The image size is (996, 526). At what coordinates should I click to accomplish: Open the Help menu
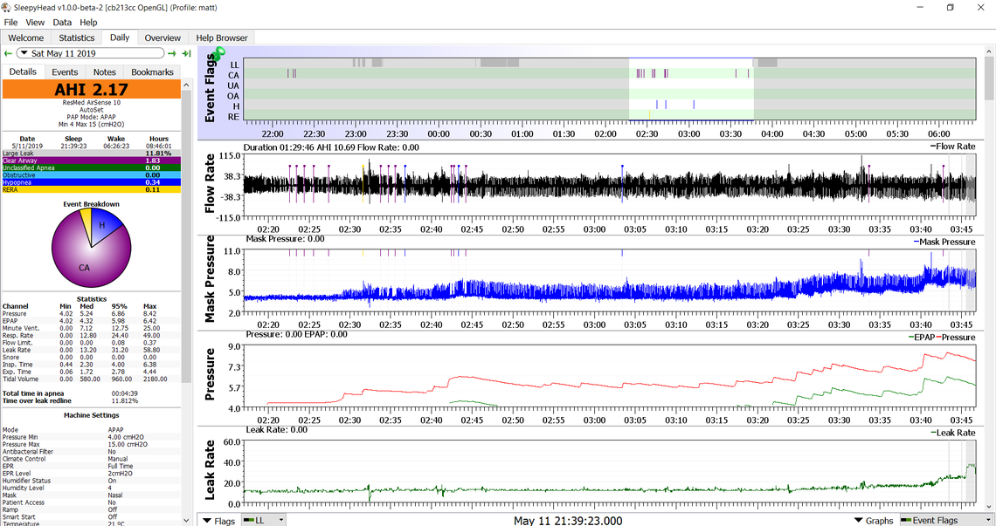point(88,22)
